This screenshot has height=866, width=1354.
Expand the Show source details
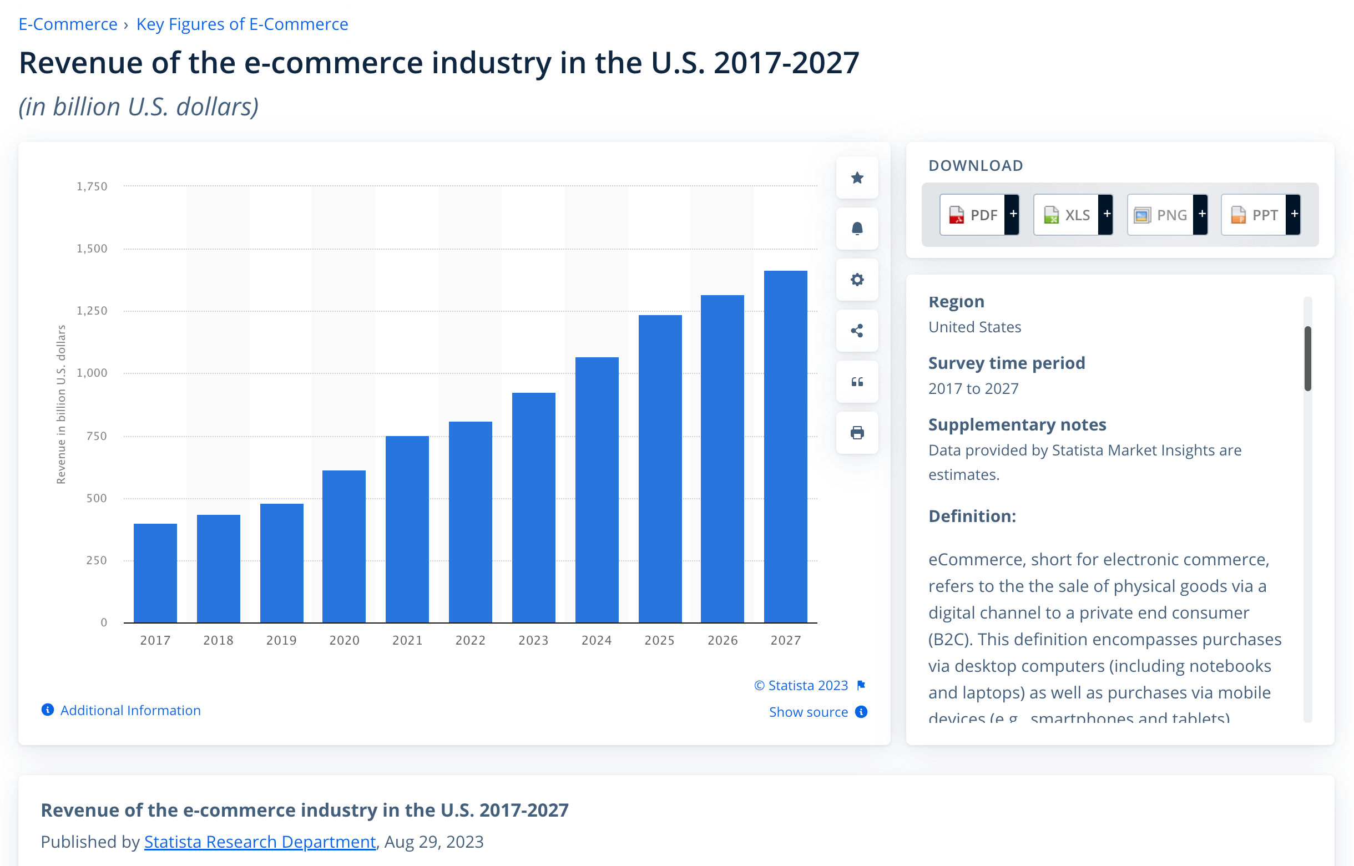[x=808, y=712]
